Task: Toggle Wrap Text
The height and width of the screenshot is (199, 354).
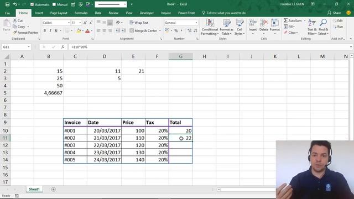Action: click(139, 23)
